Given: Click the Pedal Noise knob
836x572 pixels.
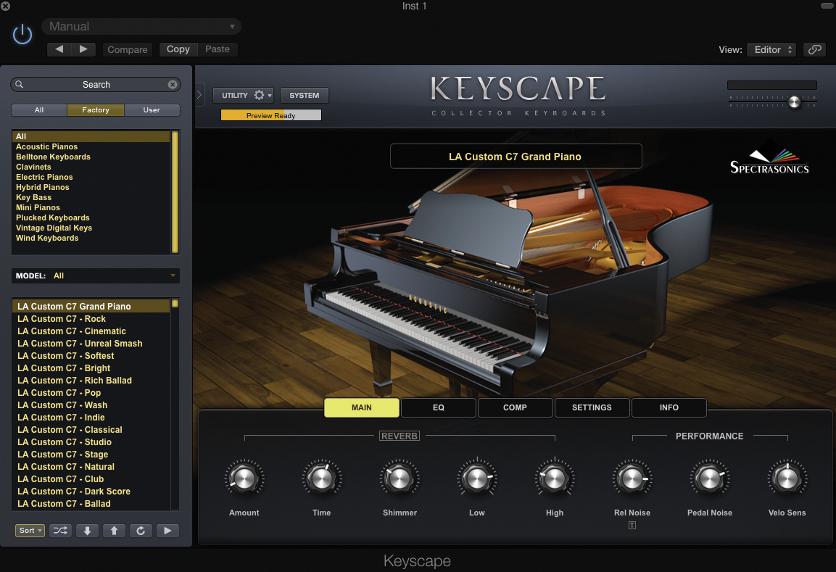Looking at the screenshot, I should [x=710, y=478].
